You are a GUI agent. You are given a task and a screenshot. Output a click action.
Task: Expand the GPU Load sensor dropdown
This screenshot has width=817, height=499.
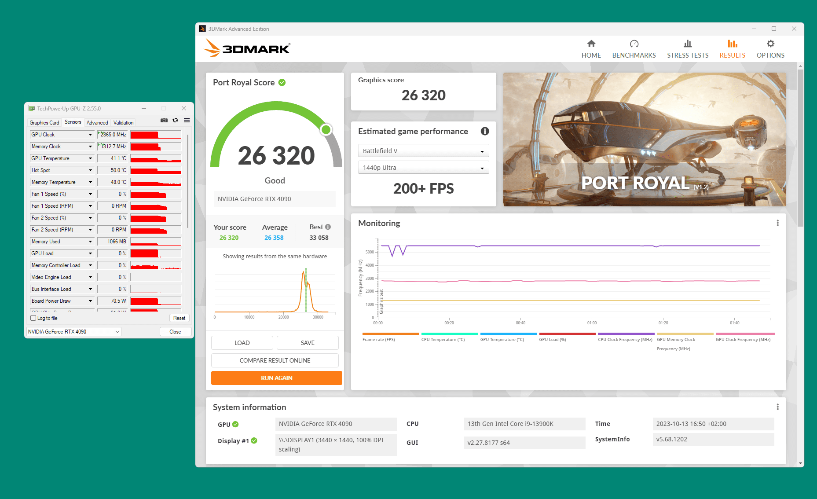click(90, 253)
